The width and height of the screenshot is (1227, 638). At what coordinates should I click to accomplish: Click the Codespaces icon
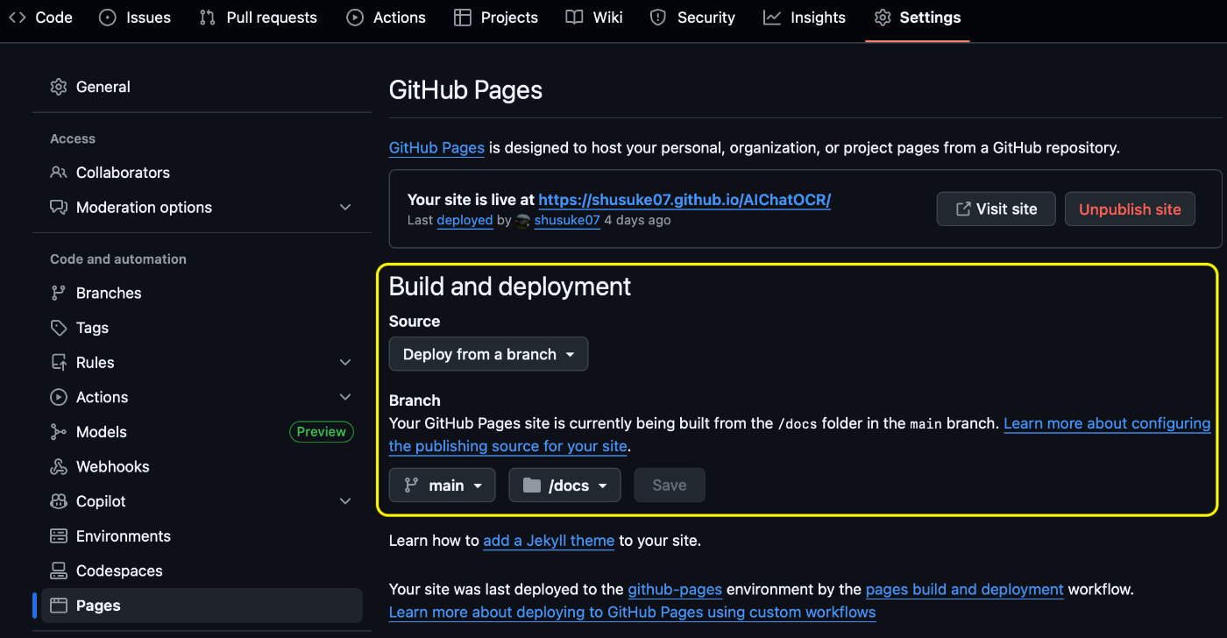(59, 571)
